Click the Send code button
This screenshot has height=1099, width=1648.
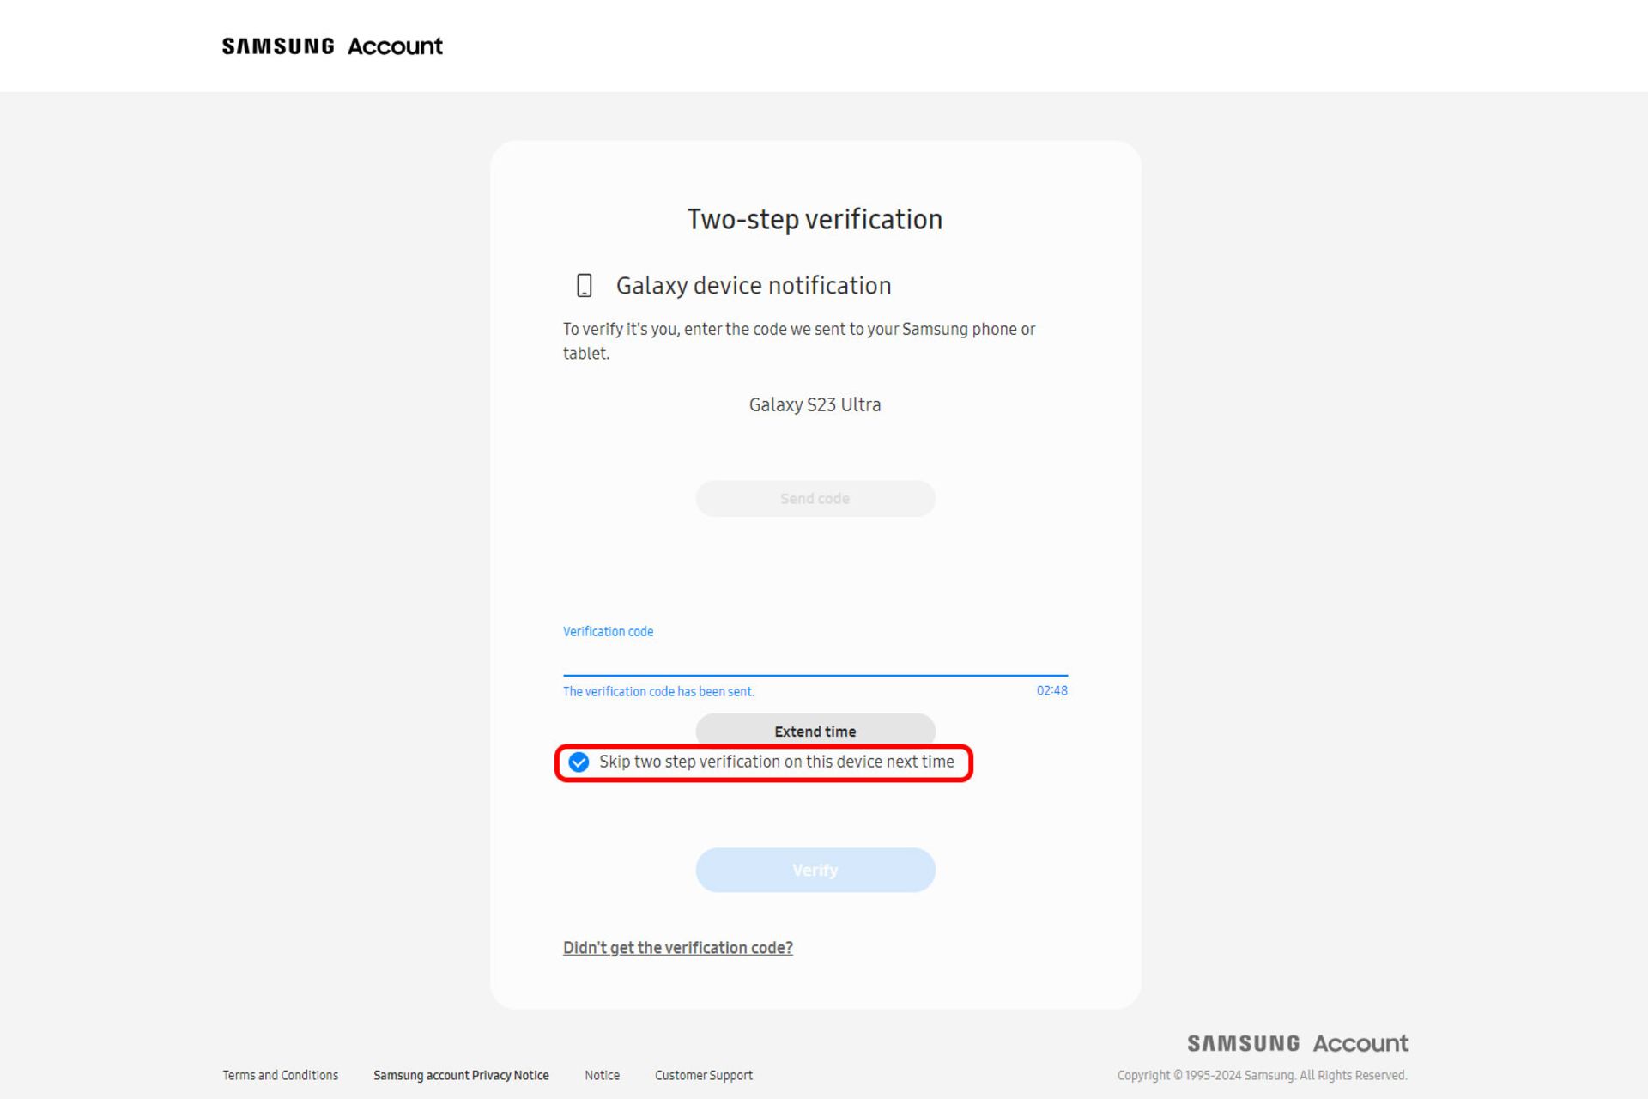(815, 498)
